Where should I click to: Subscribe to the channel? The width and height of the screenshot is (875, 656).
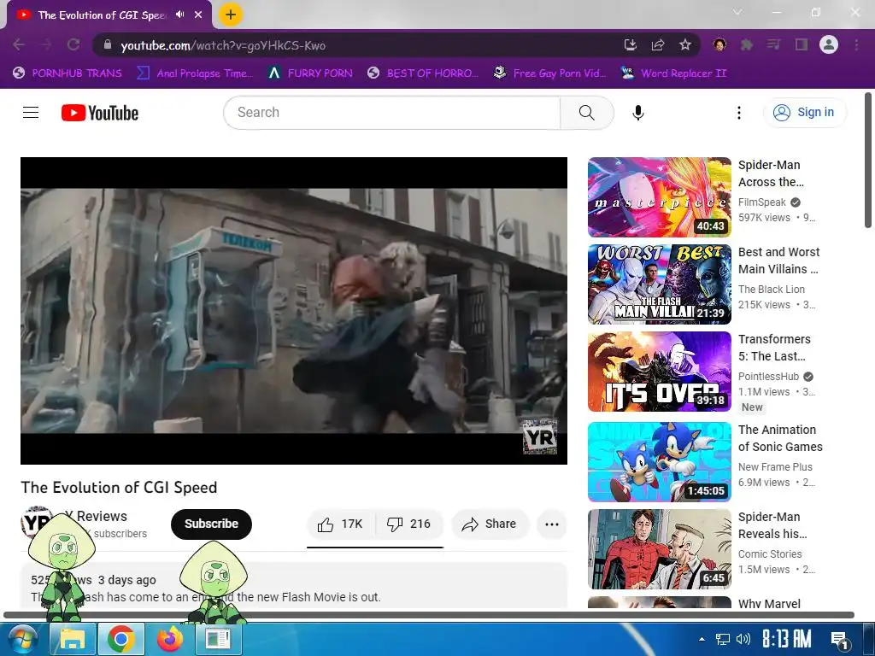coord(211,524)
